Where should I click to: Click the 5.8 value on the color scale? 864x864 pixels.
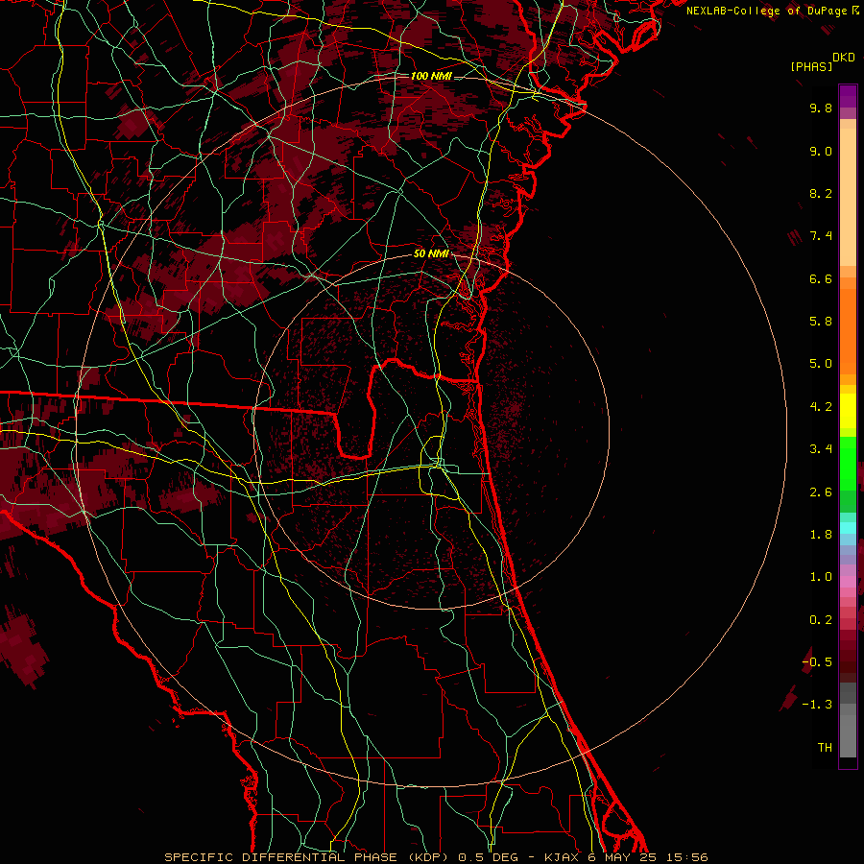pos(821,322)
